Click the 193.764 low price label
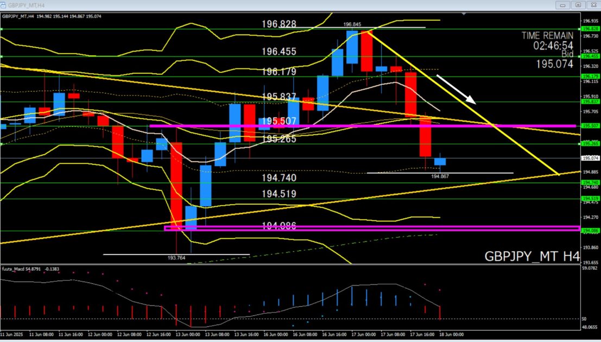The width and height of the screenshot is (601, 342). click(x=176, y=258)
